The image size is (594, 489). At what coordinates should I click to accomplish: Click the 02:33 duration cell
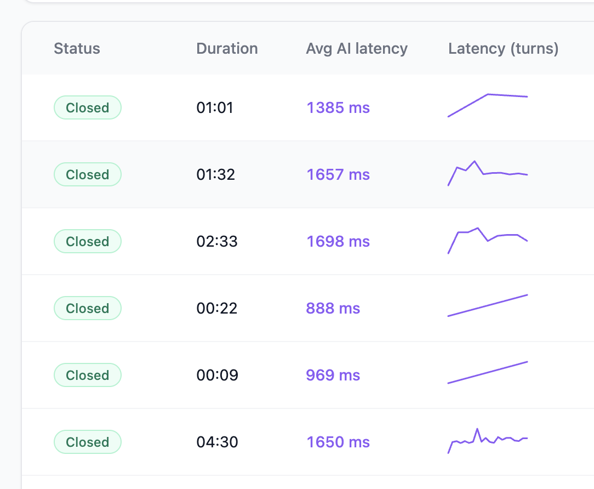(x=217, y=241)
